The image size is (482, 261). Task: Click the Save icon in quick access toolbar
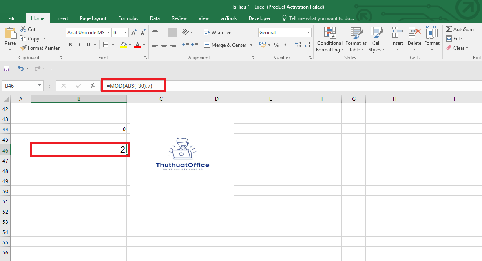[x=7, y=69]
